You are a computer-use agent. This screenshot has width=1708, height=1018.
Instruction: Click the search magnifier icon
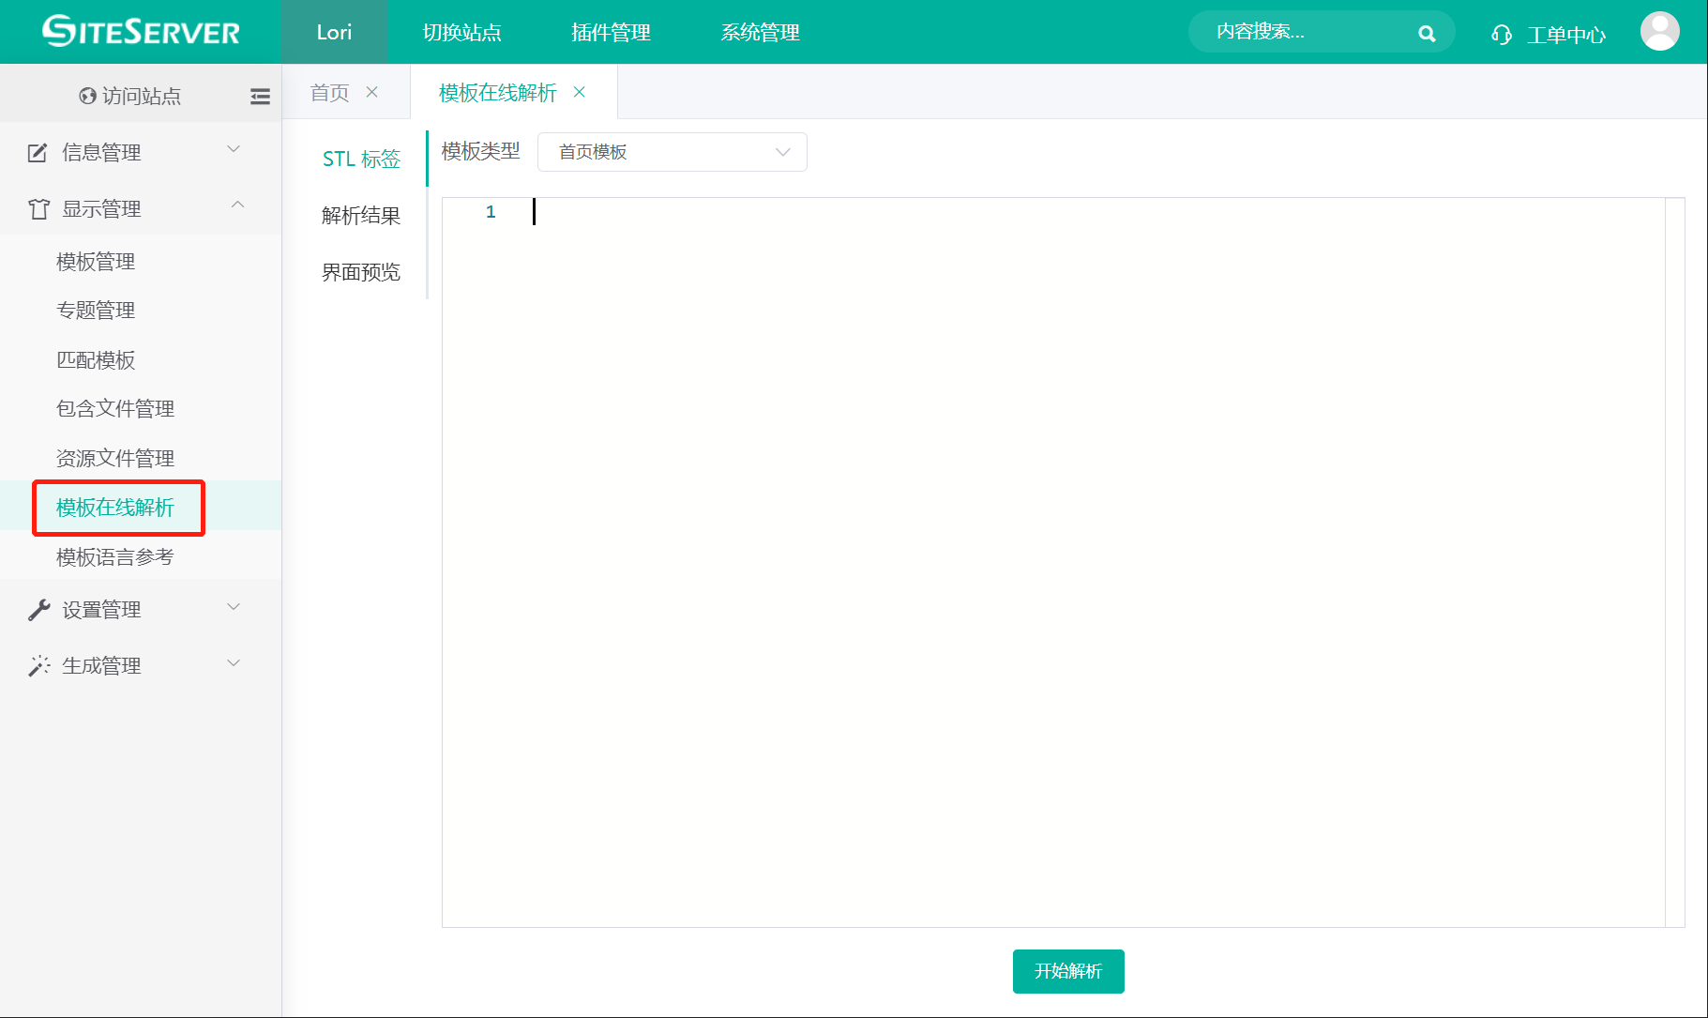coord(1426,34)
